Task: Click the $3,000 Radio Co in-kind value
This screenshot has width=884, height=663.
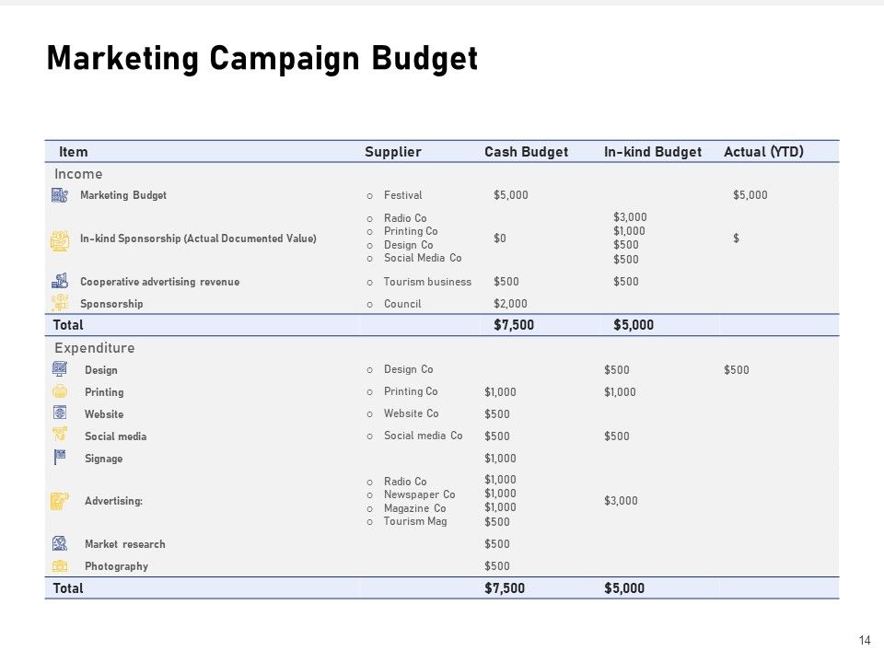Action: tap(630, 217)
